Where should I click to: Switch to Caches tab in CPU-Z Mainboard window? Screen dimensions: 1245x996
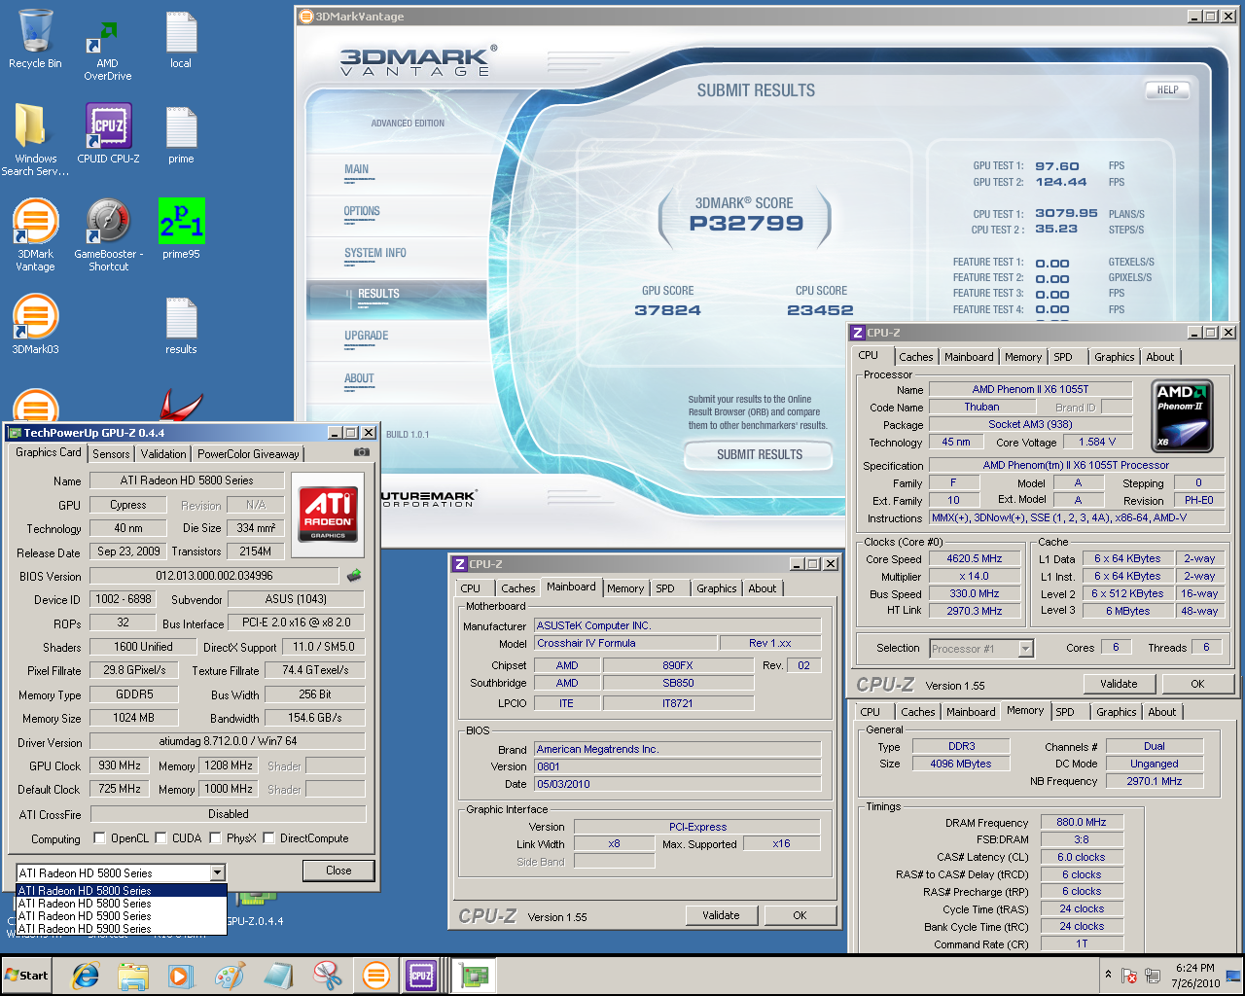coord(517,588)
